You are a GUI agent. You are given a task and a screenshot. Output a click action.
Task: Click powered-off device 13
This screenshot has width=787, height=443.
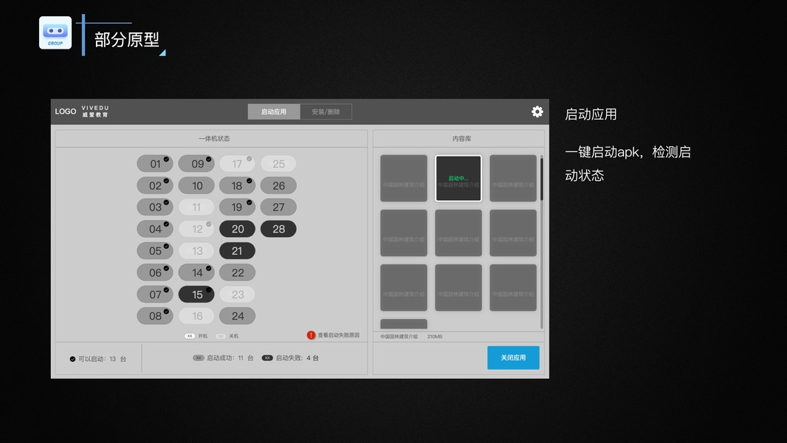coord(196,251)
